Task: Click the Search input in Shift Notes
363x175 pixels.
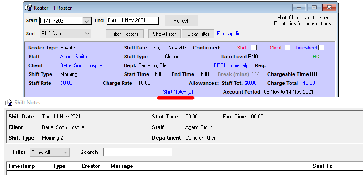Action: click(138, 152)
